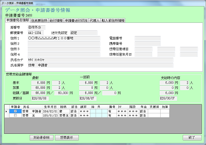
Task: Switch to the 住民票住所 tab
Action: (39, 20)
